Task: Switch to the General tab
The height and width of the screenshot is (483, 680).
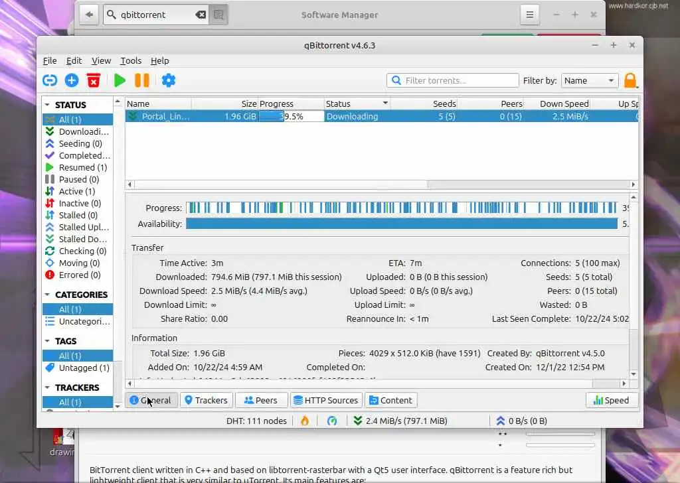Action: point(151,400)
